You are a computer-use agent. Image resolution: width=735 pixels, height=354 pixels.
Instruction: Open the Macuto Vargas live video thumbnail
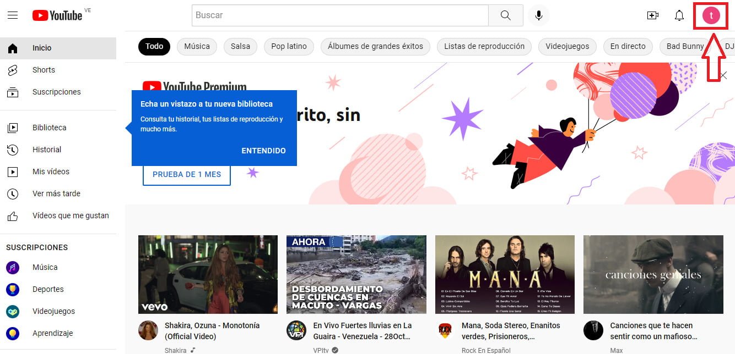click(x=356, y=274)
